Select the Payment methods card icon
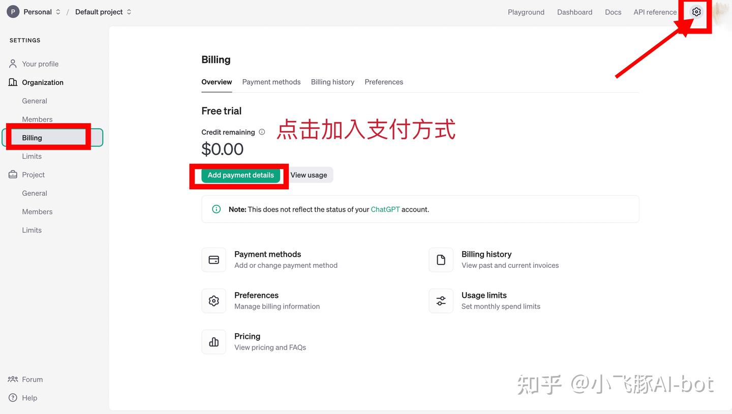Viewport: 732px width, 414px height. 213,259
